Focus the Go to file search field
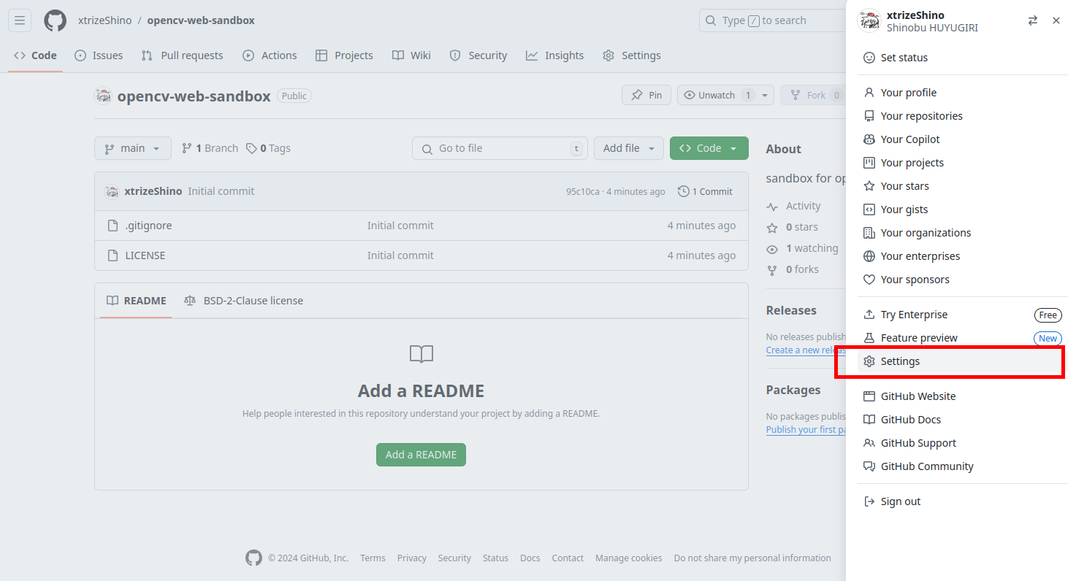The image size is (1076, 581). [500, 148]
